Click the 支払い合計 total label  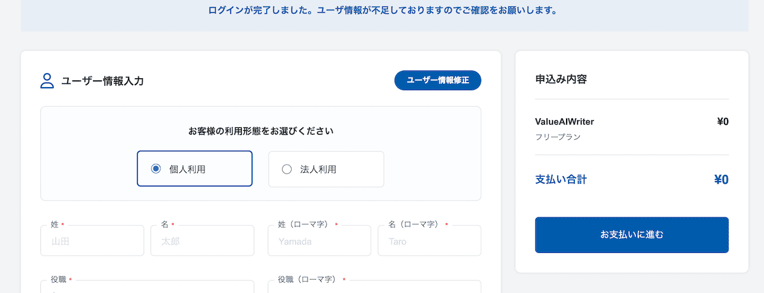pos(561,179)
